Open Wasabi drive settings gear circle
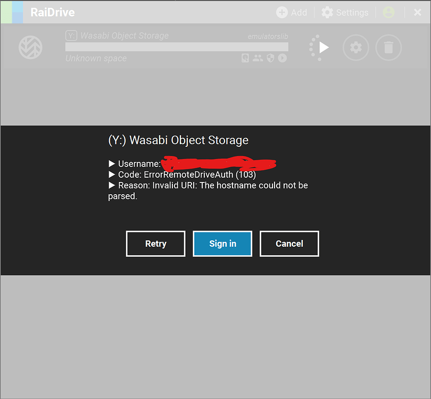The width and height of the screenshot is (431, 399). 355,47
